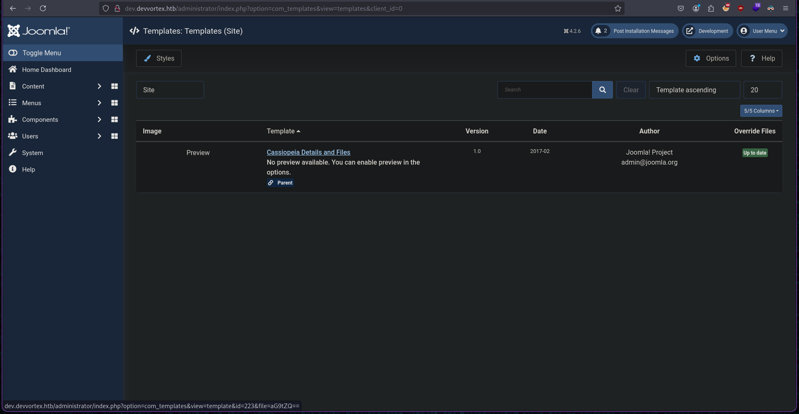This screenshot has width=799, height=414.
Task: Open the Users sidebar item
Action: tap(30, 136)
